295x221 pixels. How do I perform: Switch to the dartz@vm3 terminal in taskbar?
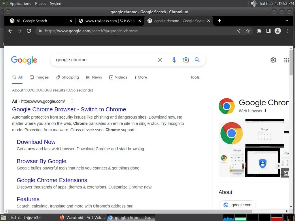[26, 218]
